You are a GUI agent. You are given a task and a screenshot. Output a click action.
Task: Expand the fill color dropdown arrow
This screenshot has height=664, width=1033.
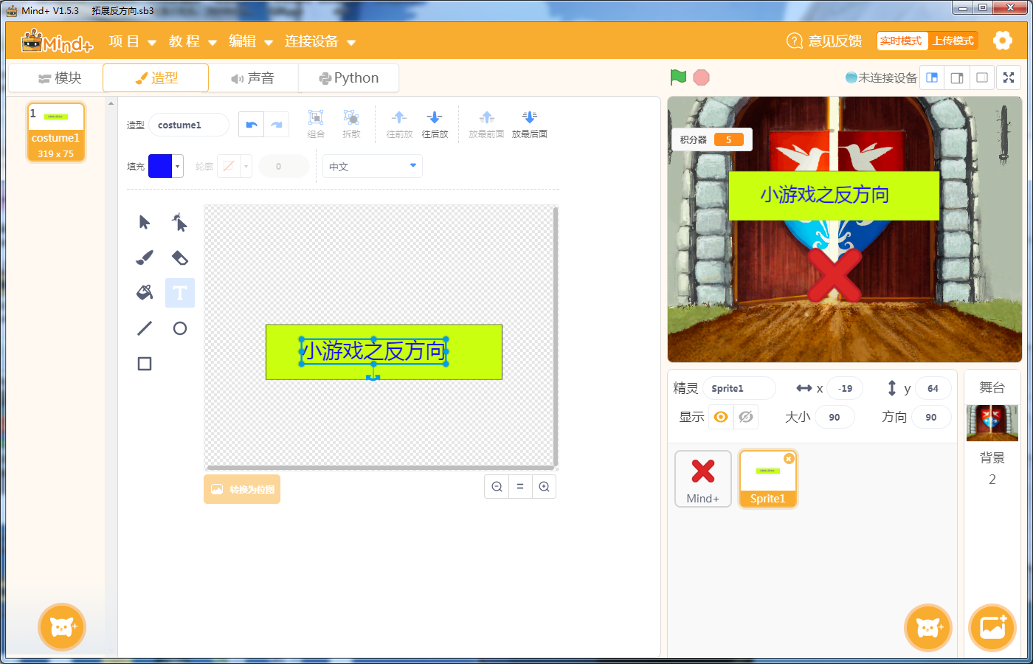pos(178,166)
